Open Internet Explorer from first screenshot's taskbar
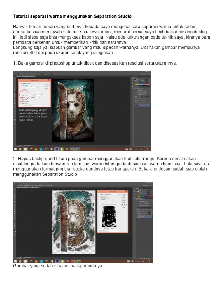This screenshot has height=299, width=224. [x=20, y=149]
